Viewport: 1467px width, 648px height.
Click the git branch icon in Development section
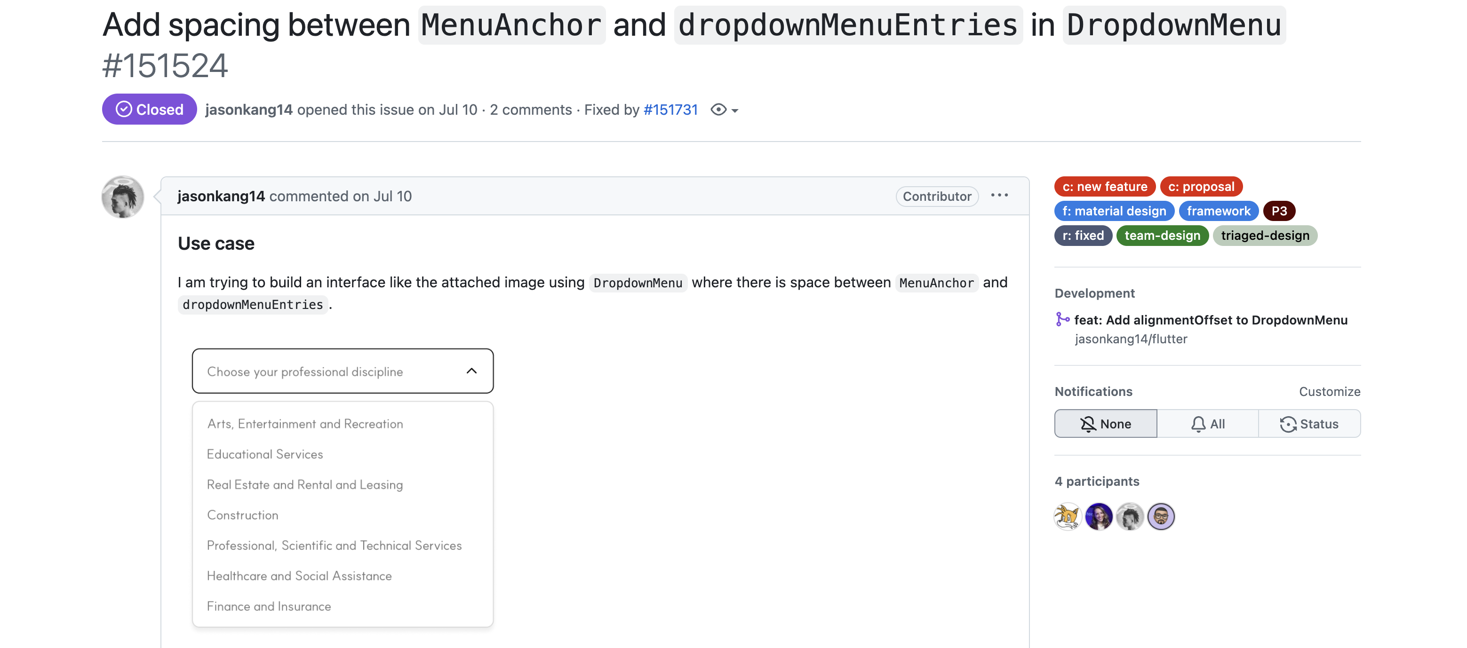(1063, 319)
